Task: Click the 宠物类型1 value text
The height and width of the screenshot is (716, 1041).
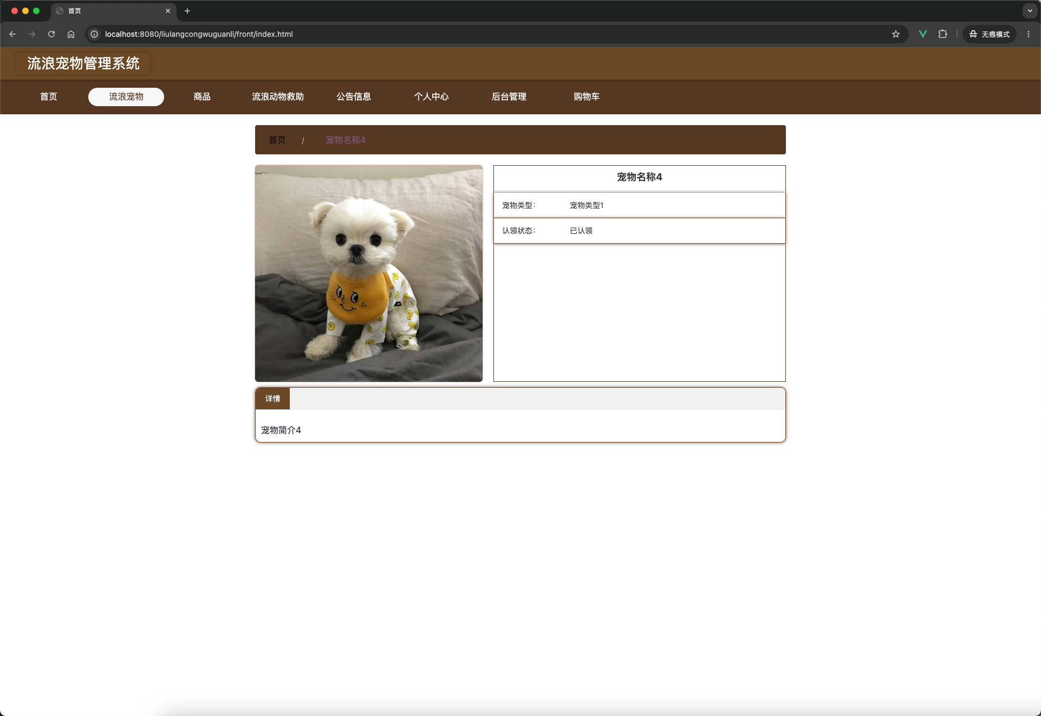Action: tap(587, 205)
